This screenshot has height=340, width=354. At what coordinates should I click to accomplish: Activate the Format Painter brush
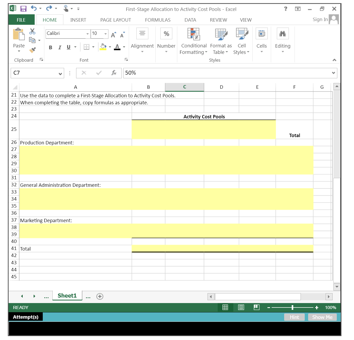(x=32, y=49)
